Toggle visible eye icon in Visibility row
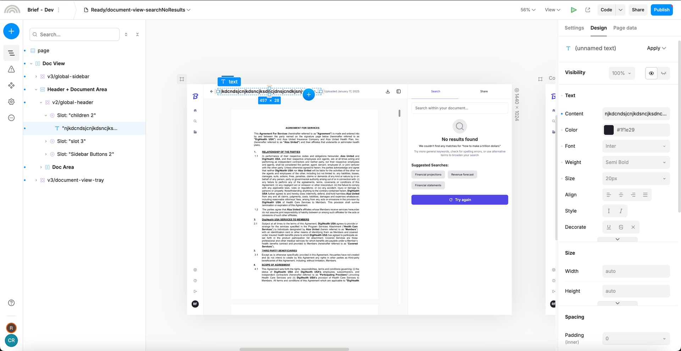Viewport: 681px width, 351px height. coord(651,73)
